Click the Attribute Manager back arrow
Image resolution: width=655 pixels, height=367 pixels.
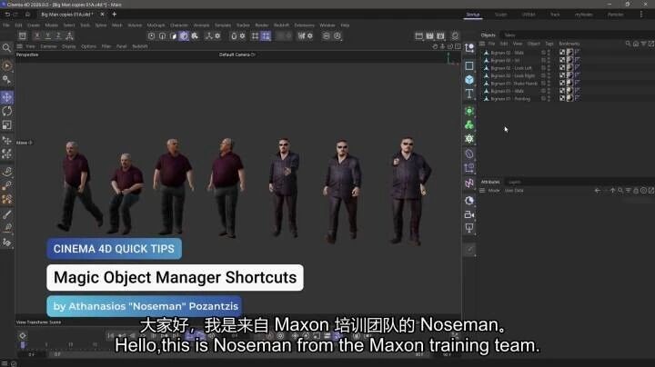pos(598,191)
